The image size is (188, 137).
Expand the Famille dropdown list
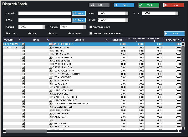(127, 20)
